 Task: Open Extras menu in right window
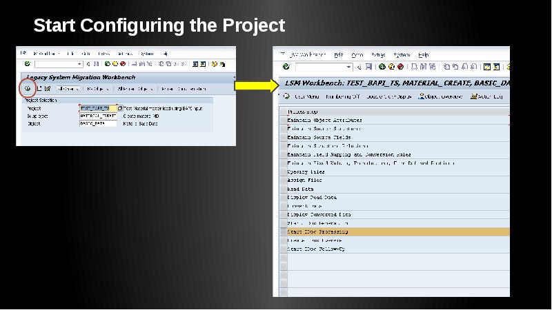pos(378,55)
